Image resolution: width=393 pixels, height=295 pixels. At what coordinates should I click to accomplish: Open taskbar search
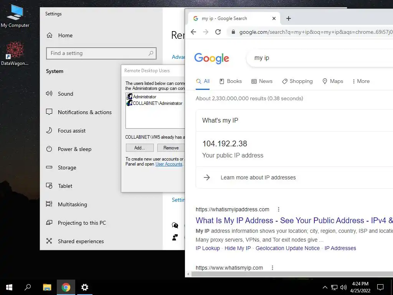(28, 287)
